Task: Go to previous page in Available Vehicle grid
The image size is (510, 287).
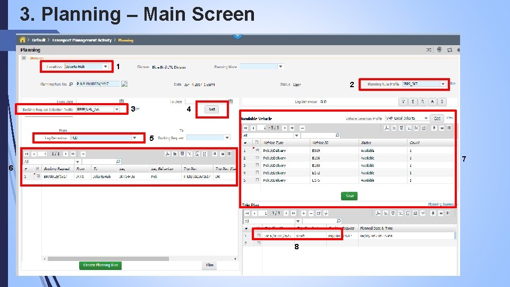Action: [x=253, y=128]
